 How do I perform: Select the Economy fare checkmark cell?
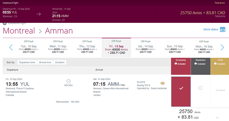click(181, 92)
